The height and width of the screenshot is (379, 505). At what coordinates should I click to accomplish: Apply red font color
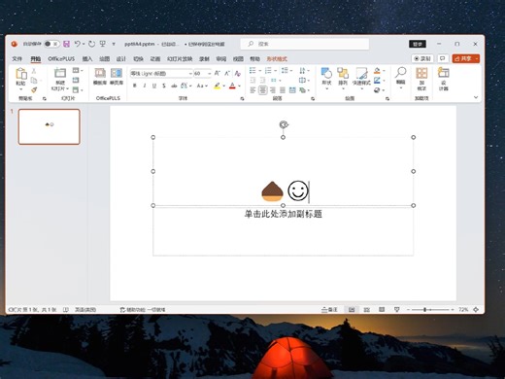click(x=232, y=86)
